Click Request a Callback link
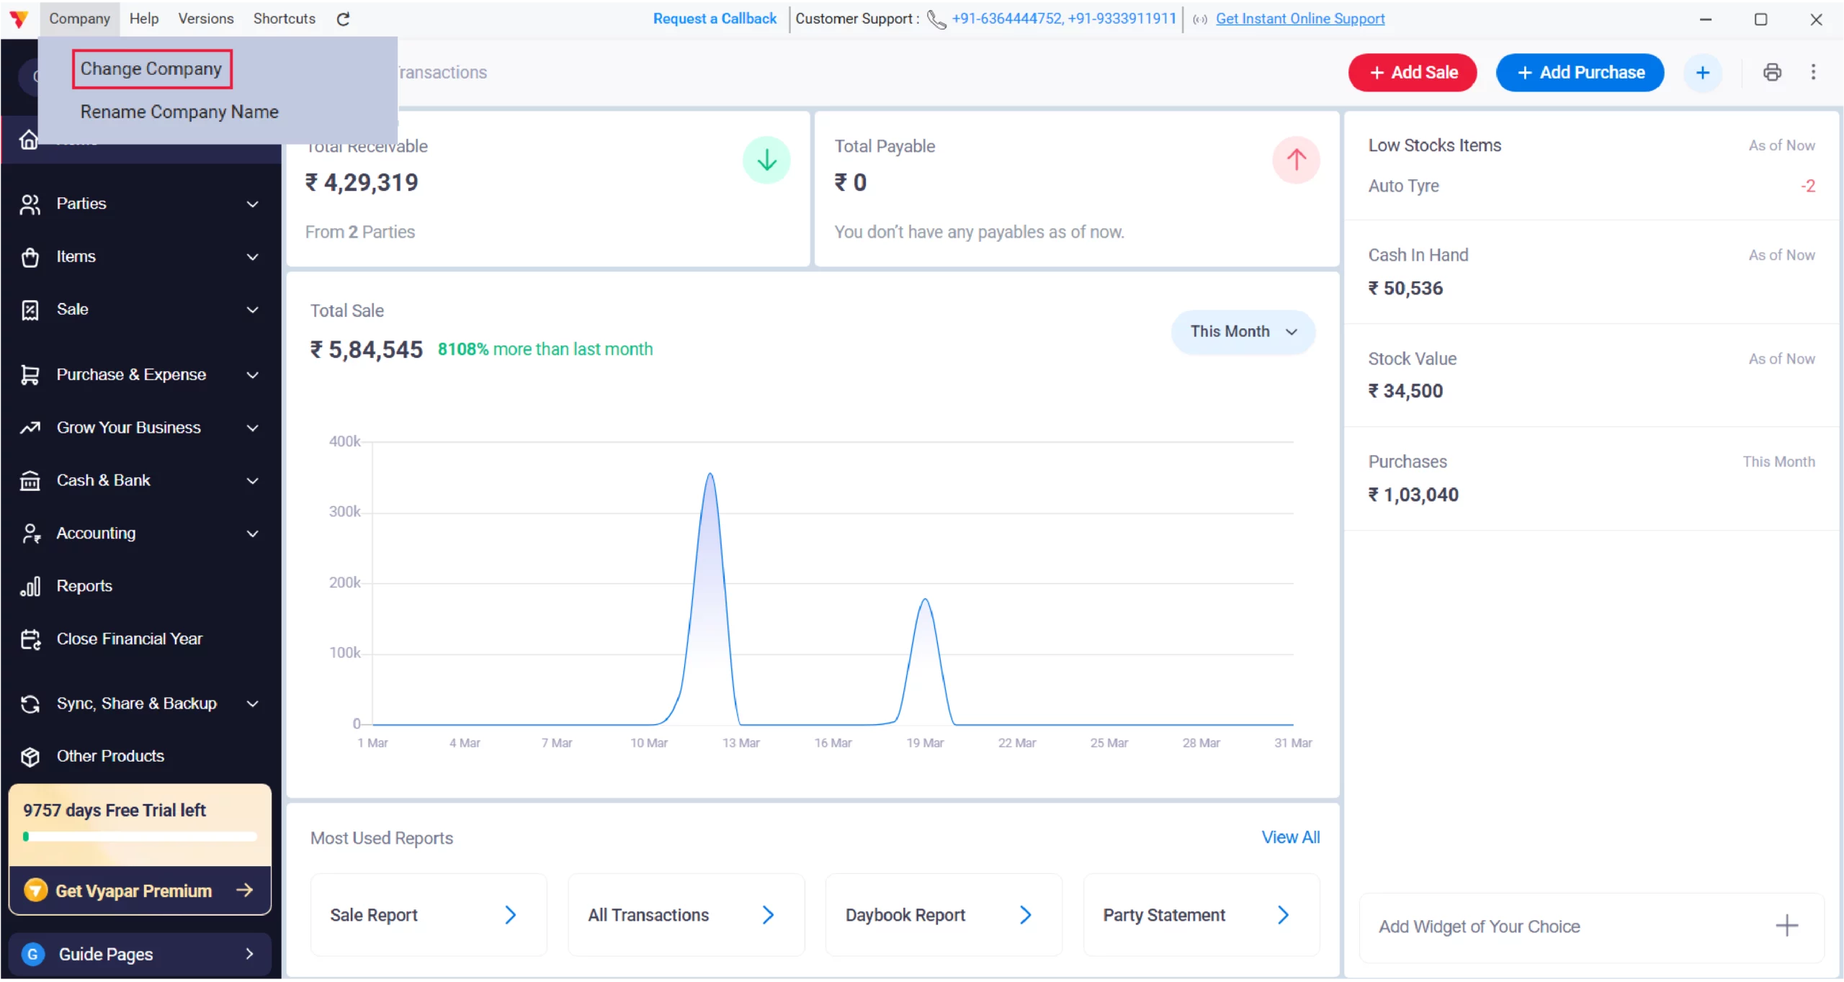This screenshot has height=982, width=1844. [715, 19]
